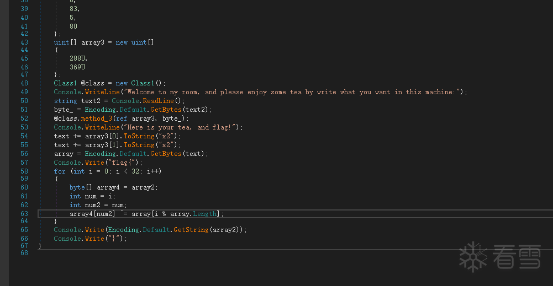Click the Length property on line 63
This screenshot has width=553, height=286.
[205, 214]
